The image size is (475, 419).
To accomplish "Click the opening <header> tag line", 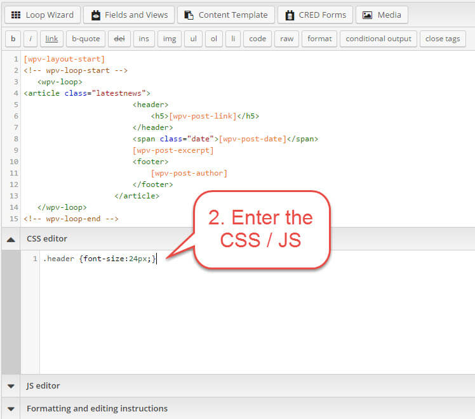I will [151, 105].
